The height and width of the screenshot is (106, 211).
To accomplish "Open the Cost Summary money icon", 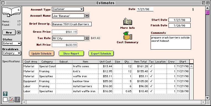I will click(x=128, y=36).
